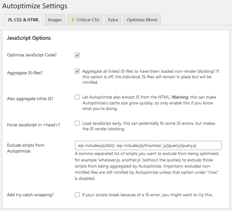232x211 pixels.
Task: Check Force JavaScript in head option
Action: pos(77,123)
